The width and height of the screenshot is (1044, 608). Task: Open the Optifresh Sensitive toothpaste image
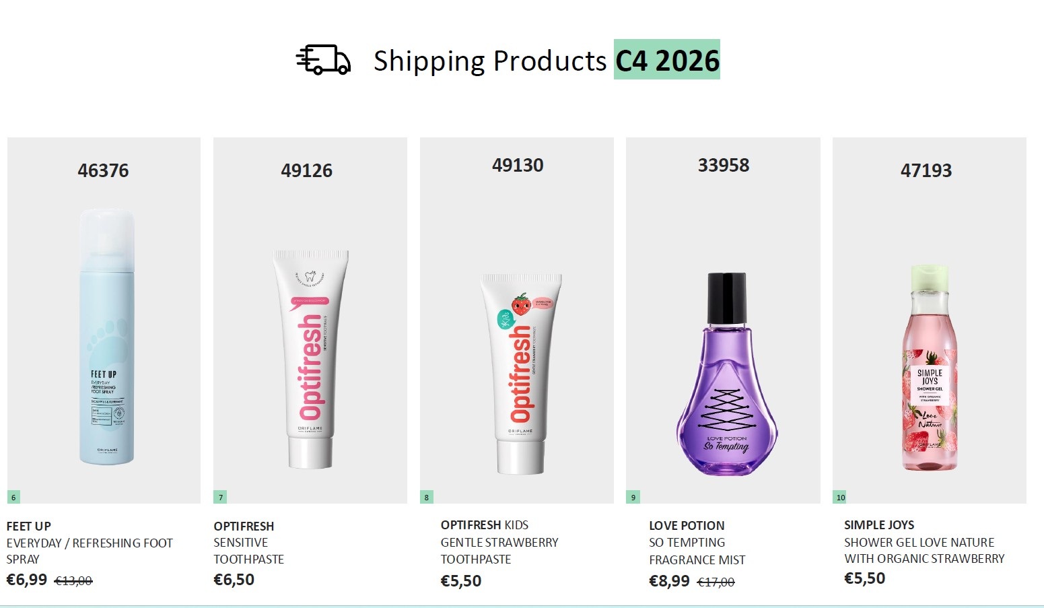[311, 359]
